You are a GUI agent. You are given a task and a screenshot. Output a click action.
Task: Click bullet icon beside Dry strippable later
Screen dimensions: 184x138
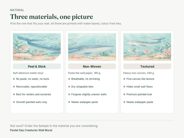click(x=69, y=86)
